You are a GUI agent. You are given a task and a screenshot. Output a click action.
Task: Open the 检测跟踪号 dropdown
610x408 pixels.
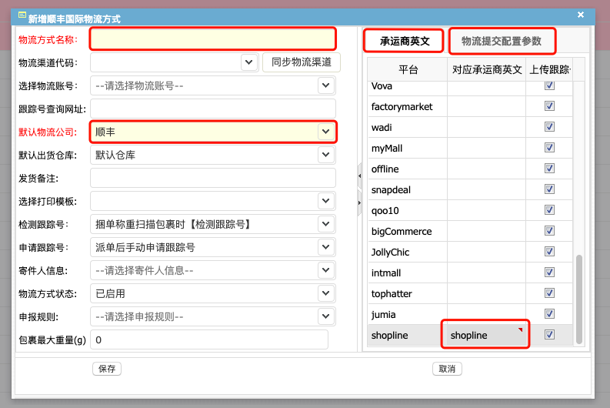click(x=326, y=224)
